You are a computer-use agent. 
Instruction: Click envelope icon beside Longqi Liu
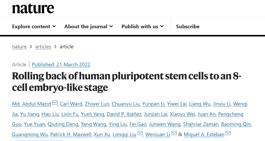click(140, 133)
